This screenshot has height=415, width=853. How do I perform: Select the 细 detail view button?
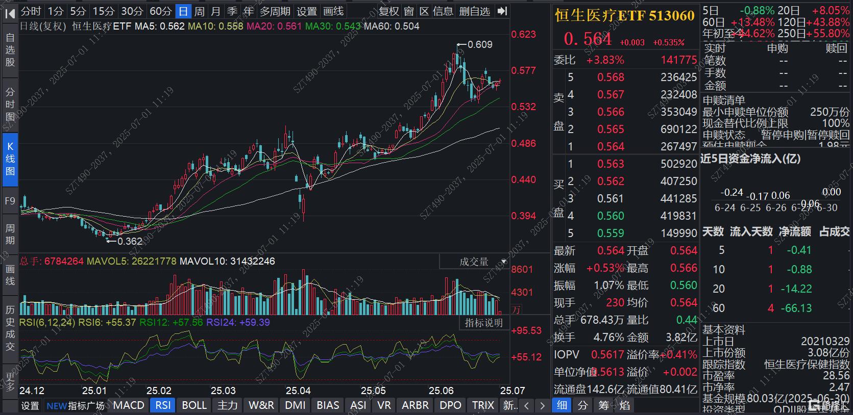coord(562,406)
